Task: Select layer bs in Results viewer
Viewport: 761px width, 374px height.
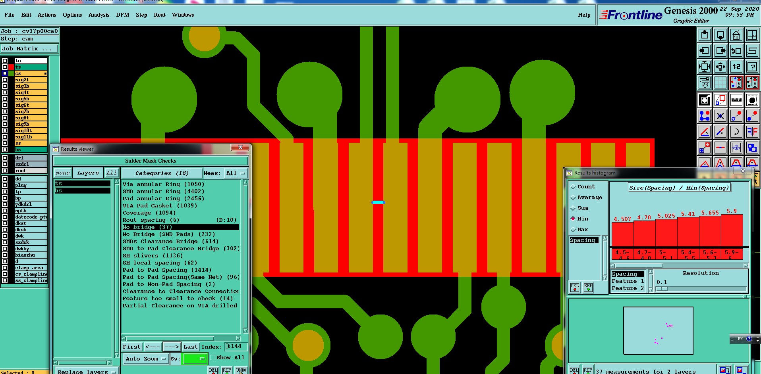Action: tap(82, 191)
